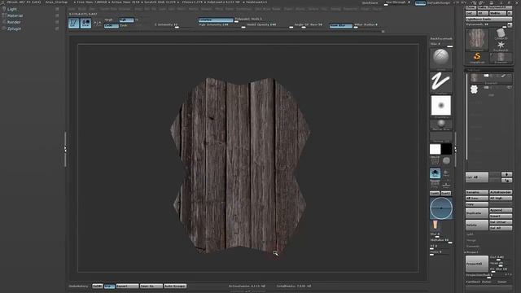This screenshot has width=521, height=293.
Task: Adjust the Dist slider in Project
Action: tap(501, 258)
